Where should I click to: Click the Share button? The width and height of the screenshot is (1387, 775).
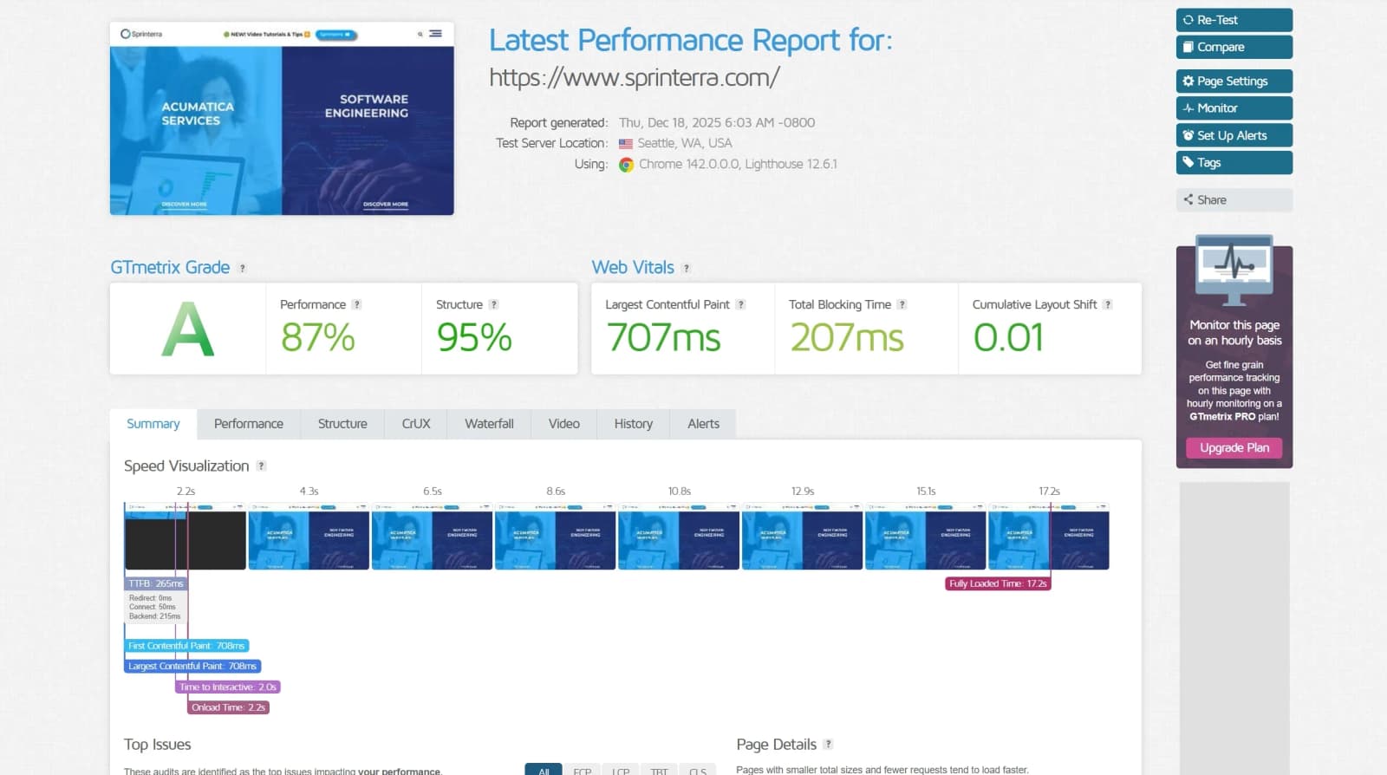pyautogui.click(x=1234, y=199)
